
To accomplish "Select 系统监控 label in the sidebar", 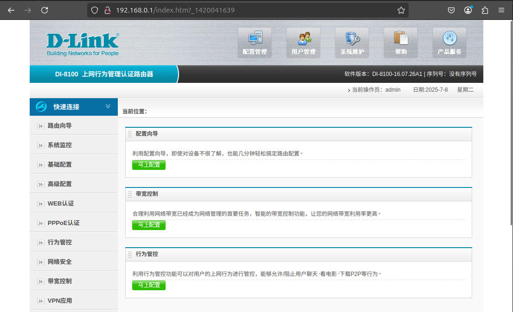I will pos(59,145).
